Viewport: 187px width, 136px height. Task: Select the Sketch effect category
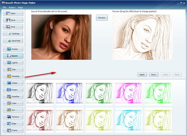13,56
